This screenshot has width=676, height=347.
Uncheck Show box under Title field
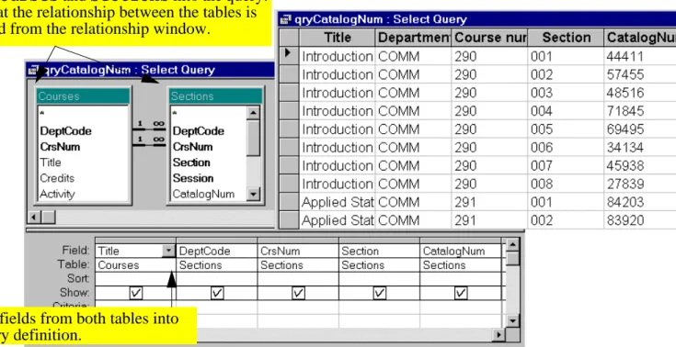point(136,293)
